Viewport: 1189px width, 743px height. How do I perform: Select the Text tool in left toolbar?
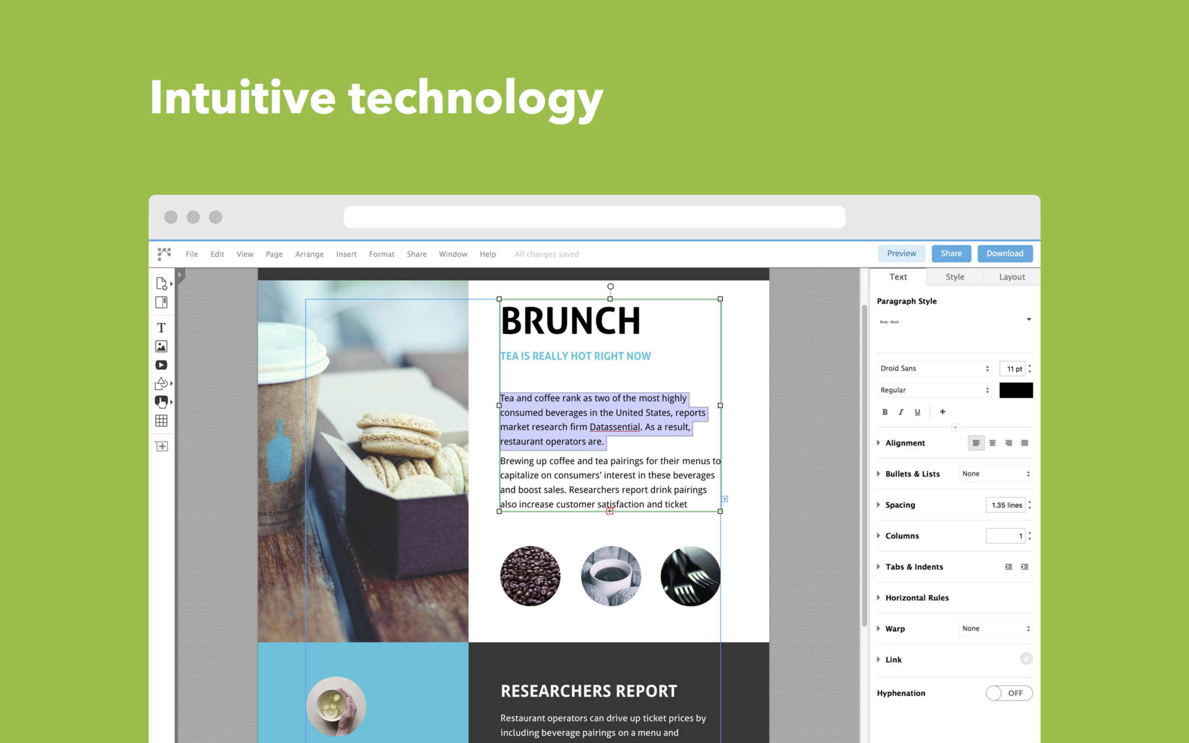161,328
